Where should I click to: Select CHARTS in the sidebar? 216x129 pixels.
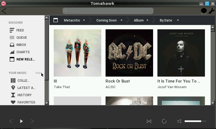click(x=23, y=52)
